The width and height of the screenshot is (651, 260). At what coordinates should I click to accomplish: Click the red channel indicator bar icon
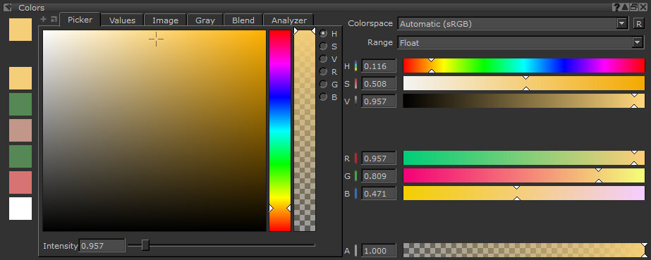[x=355, y=159]
